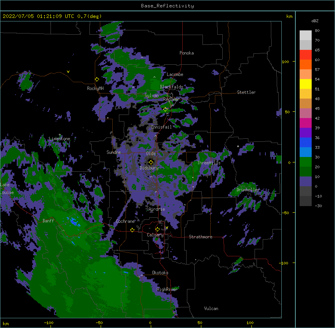Viewport: 335px width, 328px height.
Task: Click the Lacombe city label
Action: coord(175,74)
